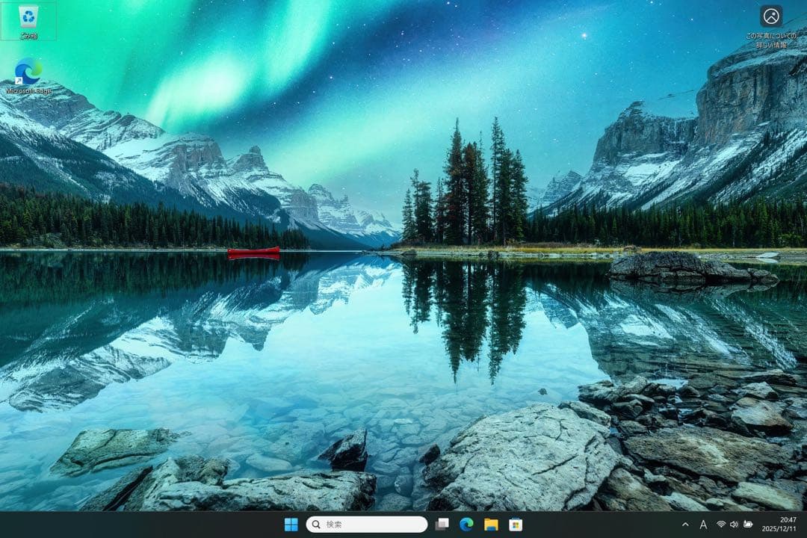807x538 pixels.
Task: Click the battery status tray icon
Action: (x=748, y=525)
